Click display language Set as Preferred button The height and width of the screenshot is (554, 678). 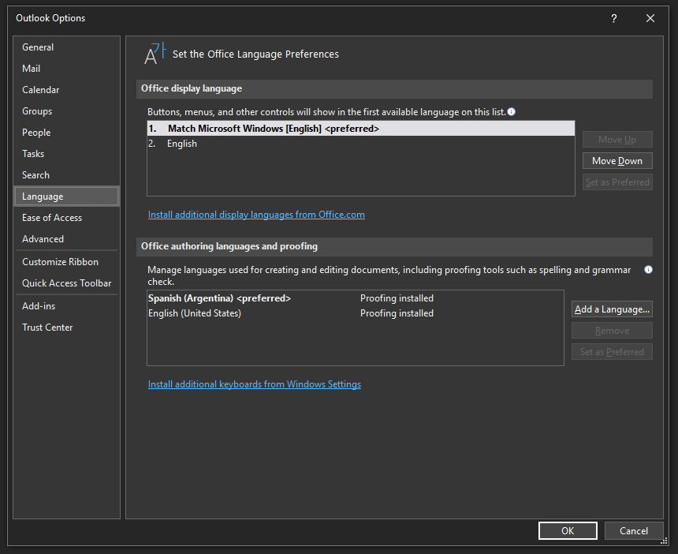pos(617,182)
